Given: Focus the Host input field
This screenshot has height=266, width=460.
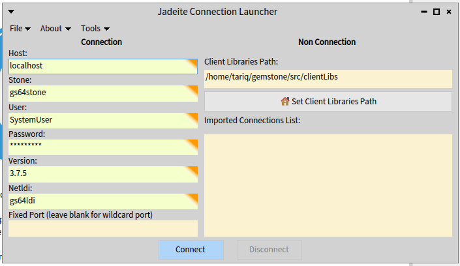Looking at the screenshot, I should (98, 66).
